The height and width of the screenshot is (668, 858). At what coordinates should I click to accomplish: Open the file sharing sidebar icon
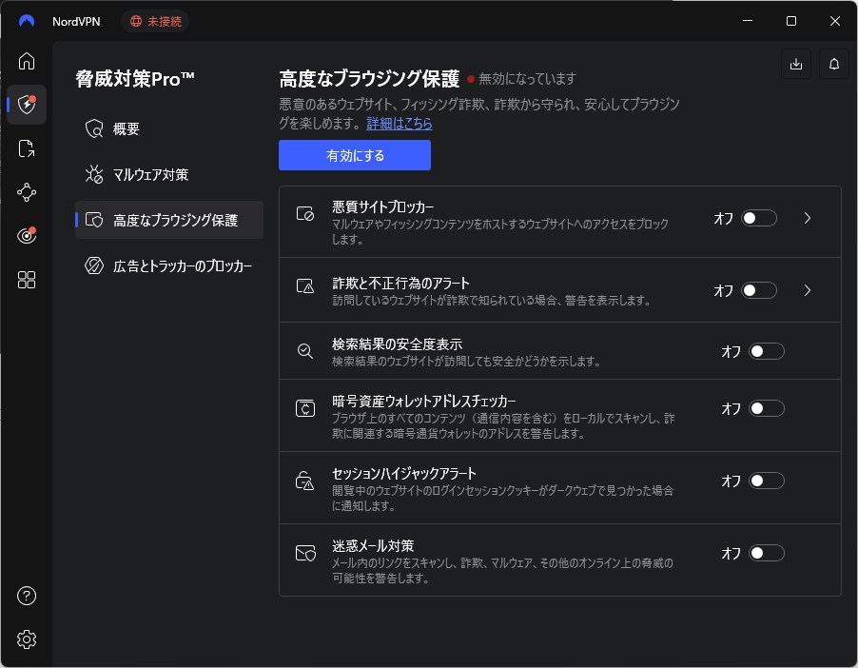(x=27, y=148)
